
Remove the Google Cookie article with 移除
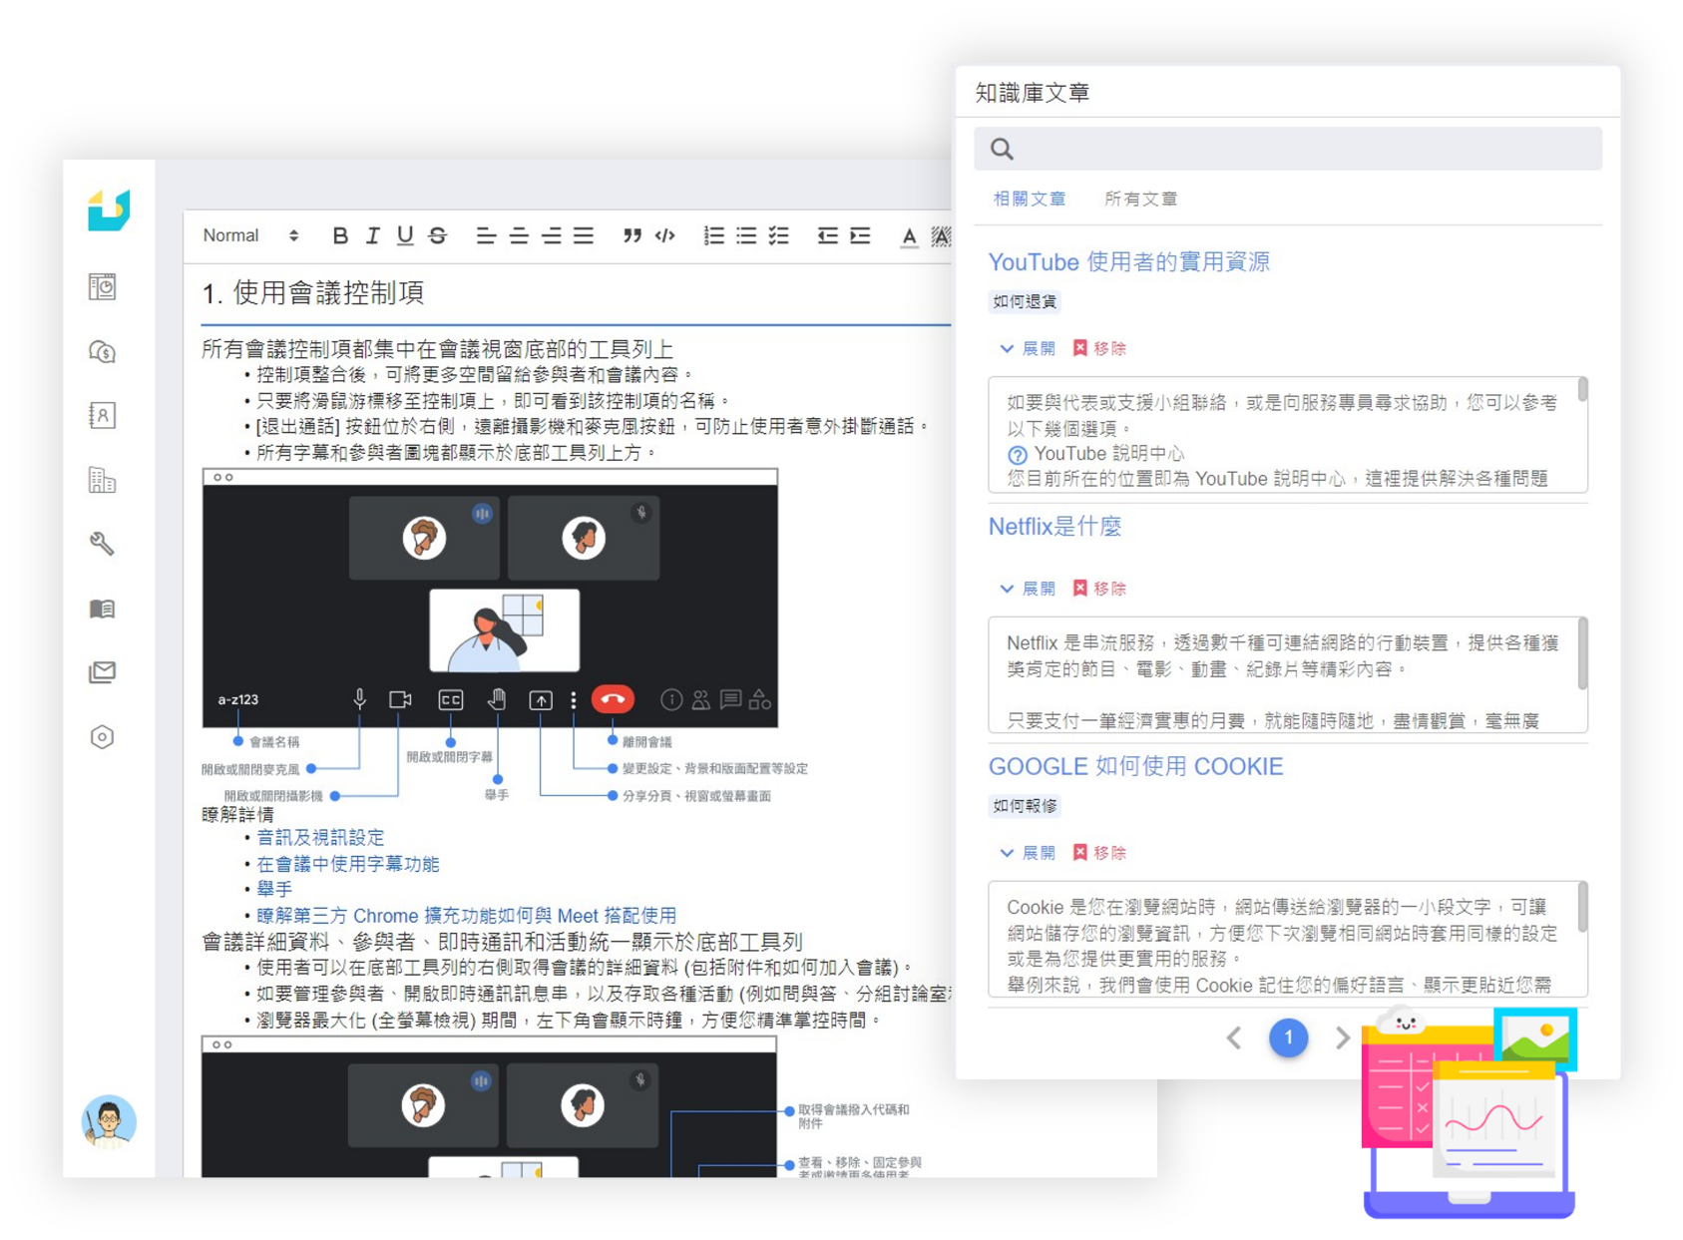click(1099, 853)
